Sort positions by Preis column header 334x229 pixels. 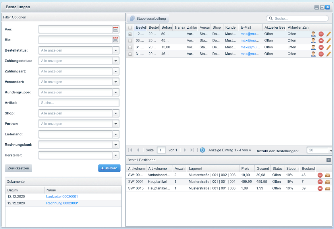tap(247, 169)
